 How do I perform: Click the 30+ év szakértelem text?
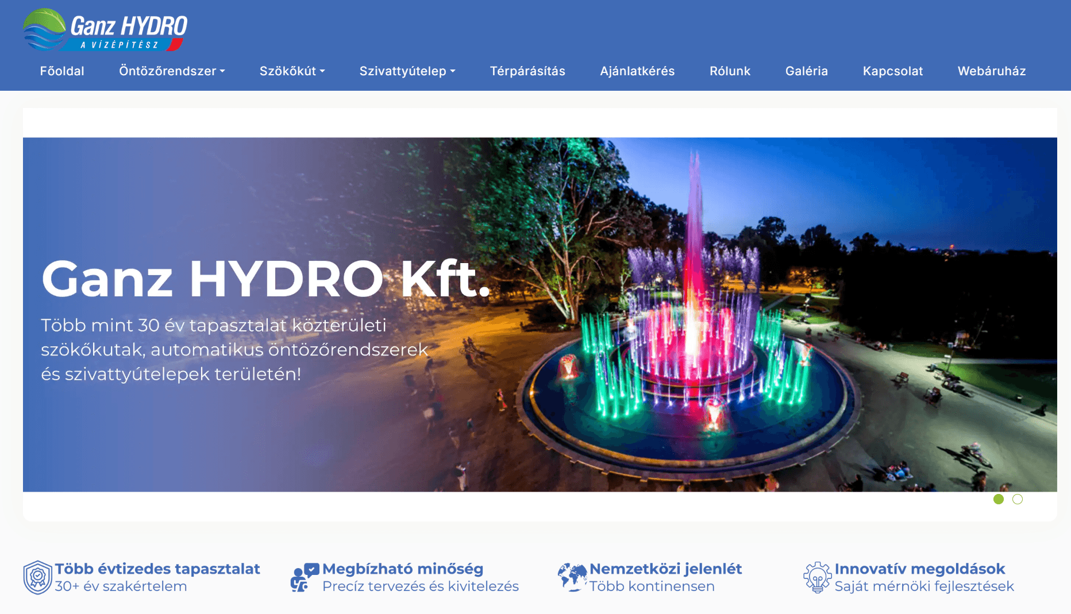point(121,586)
